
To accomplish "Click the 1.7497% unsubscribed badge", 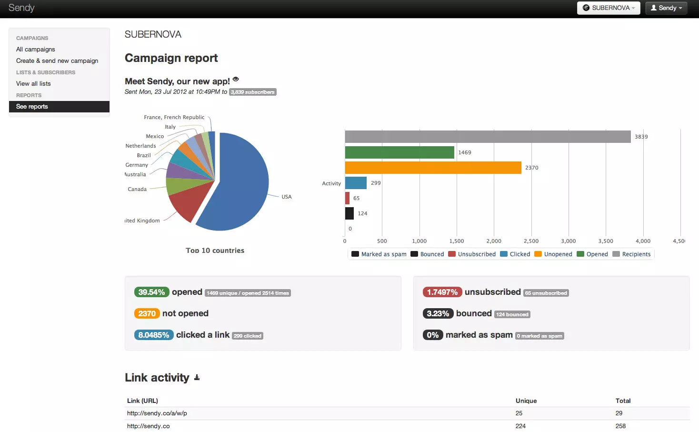I will 442,292.
